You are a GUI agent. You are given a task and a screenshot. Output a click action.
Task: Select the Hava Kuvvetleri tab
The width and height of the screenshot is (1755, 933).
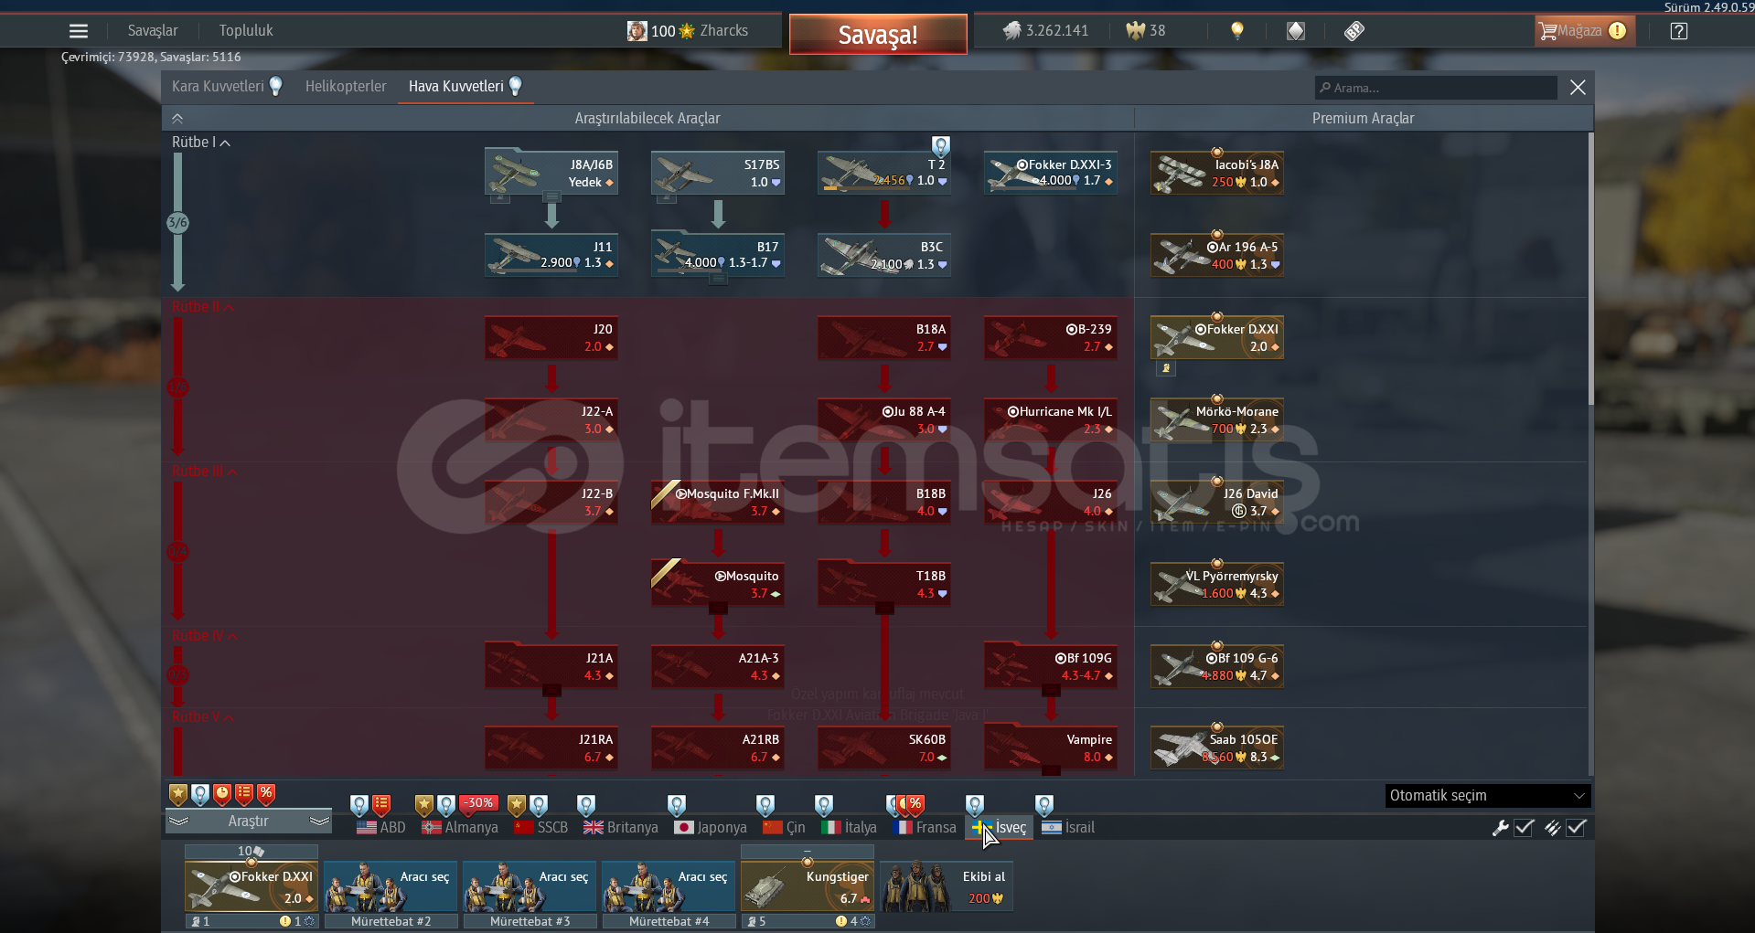466,87
